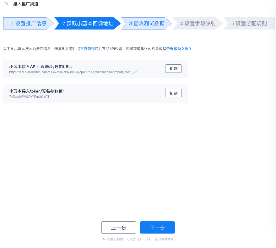Click the api.xiaolanben.com callback URL text
276x248 pixels.
[x=73, y=72]
